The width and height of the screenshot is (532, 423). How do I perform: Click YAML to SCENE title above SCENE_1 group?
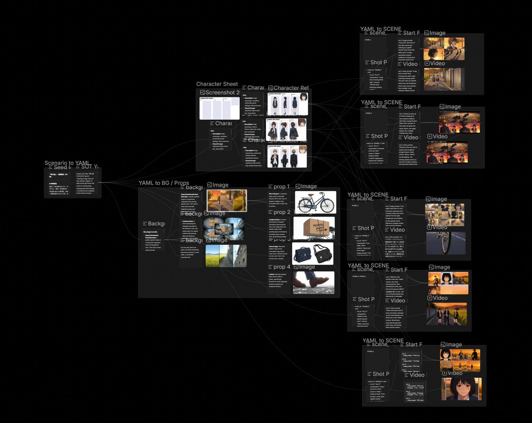click(x=381, y=29)
